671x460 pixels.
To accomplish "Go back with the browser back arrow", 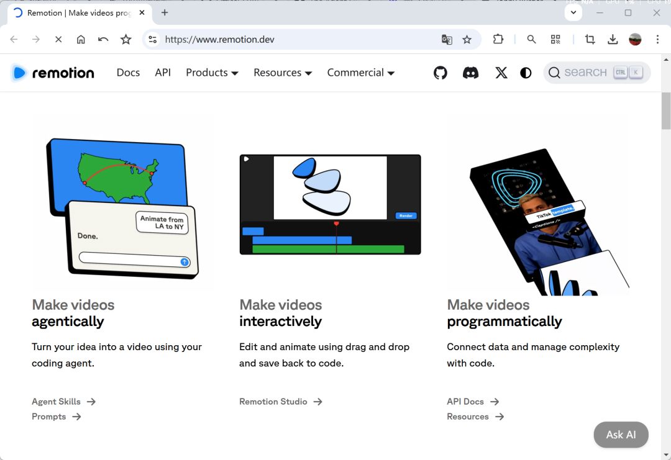I will [14, 39].
